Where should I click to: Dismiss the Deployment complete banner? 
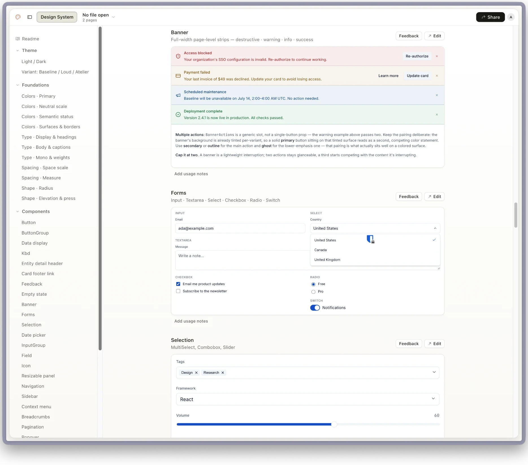click(437, 115)
